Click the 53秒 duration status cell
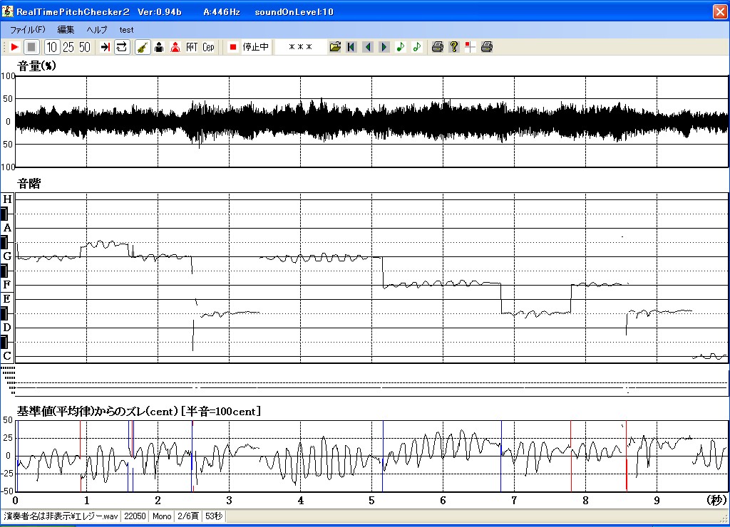This screenshot has height=527, width=730. [214, 516]
